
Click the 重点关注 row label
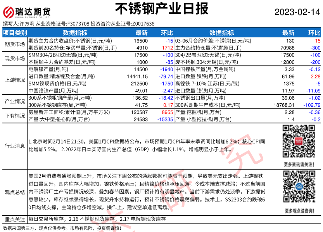click(15, 219)
